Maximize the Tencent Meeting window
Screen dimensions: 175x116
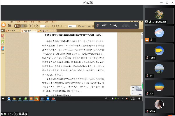[167, 3]
